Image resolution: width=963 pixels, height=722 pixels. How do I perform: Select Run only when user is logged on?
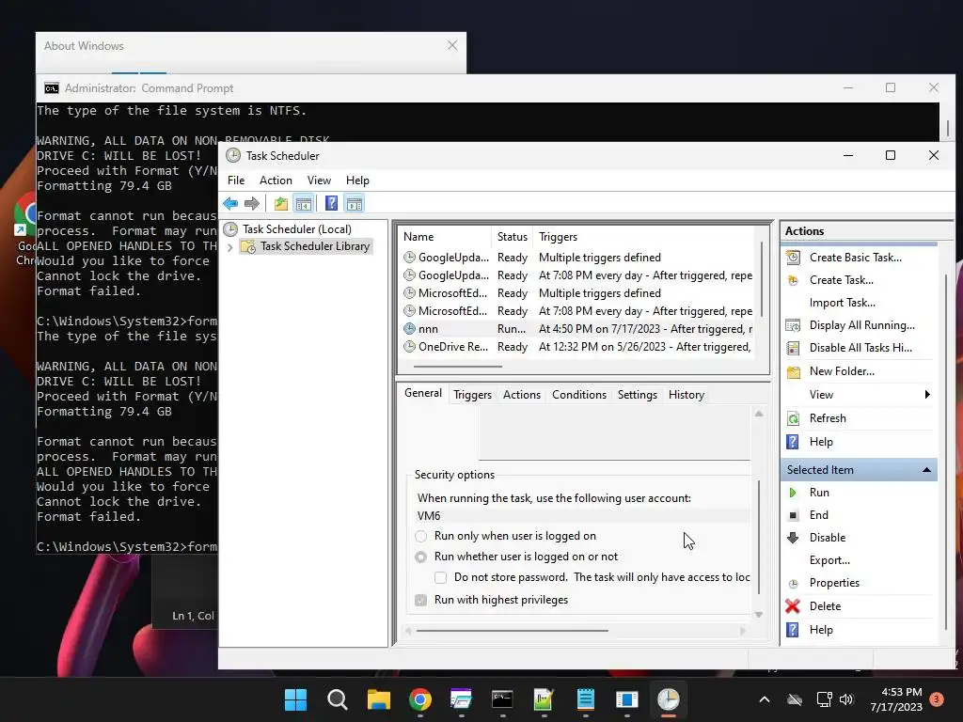tap(420, 536)
